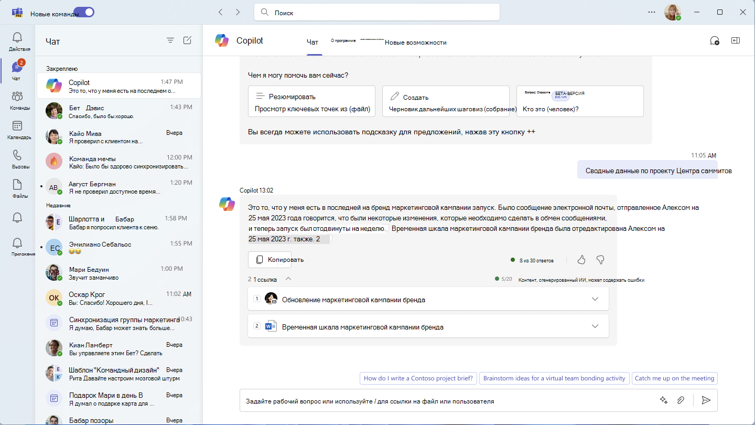This screenshot has width=755, height=425.
Task: Open chat with Мари Бедуин
Action: [119, 273]
